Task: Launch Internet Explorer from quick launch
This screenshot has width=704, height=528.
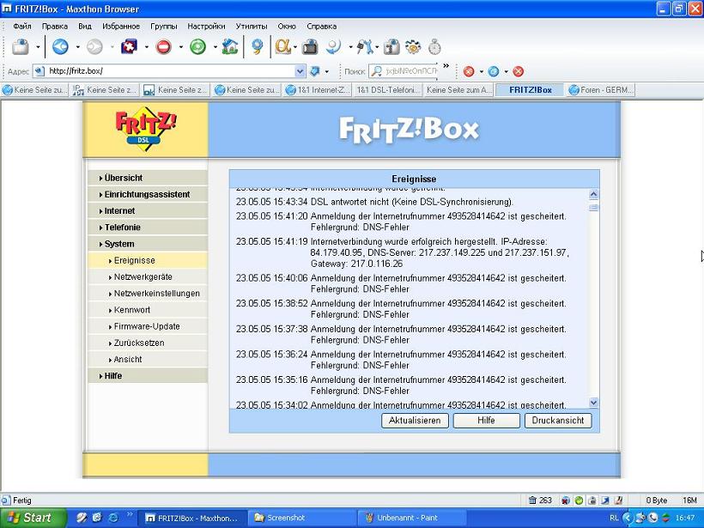Action: [x=113, y=518]
